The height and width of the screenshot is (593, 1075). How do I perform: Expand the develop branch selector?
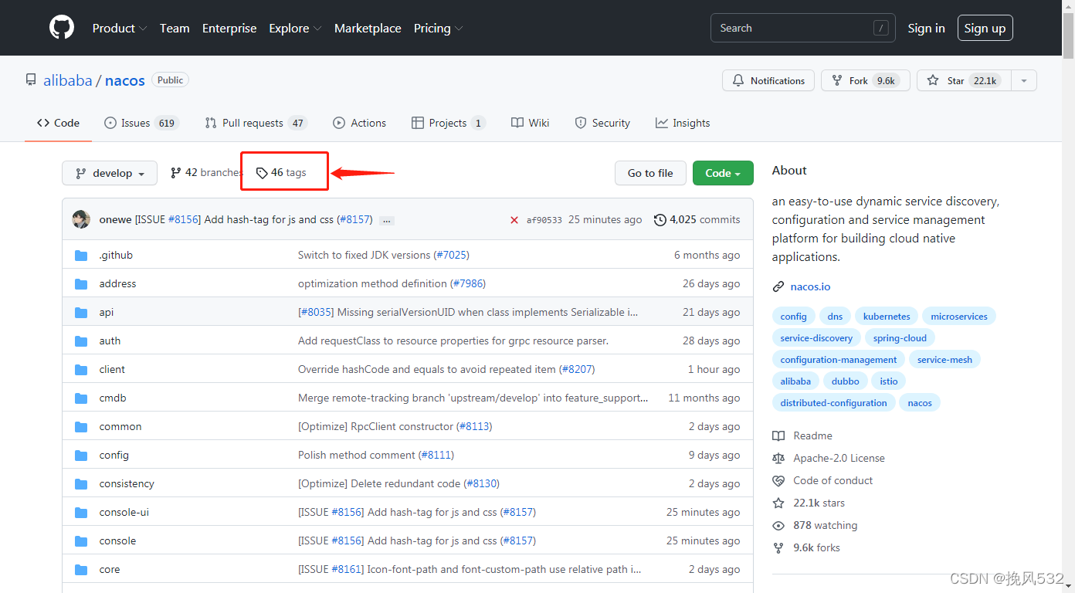coord(110,173)
